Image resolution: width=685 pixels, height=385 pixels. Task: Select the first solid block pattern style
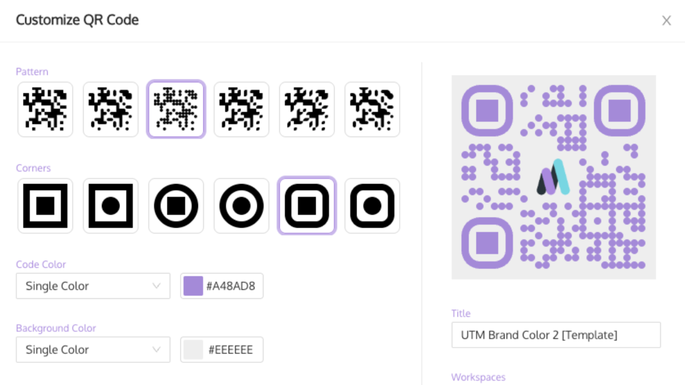pos(45,109)
